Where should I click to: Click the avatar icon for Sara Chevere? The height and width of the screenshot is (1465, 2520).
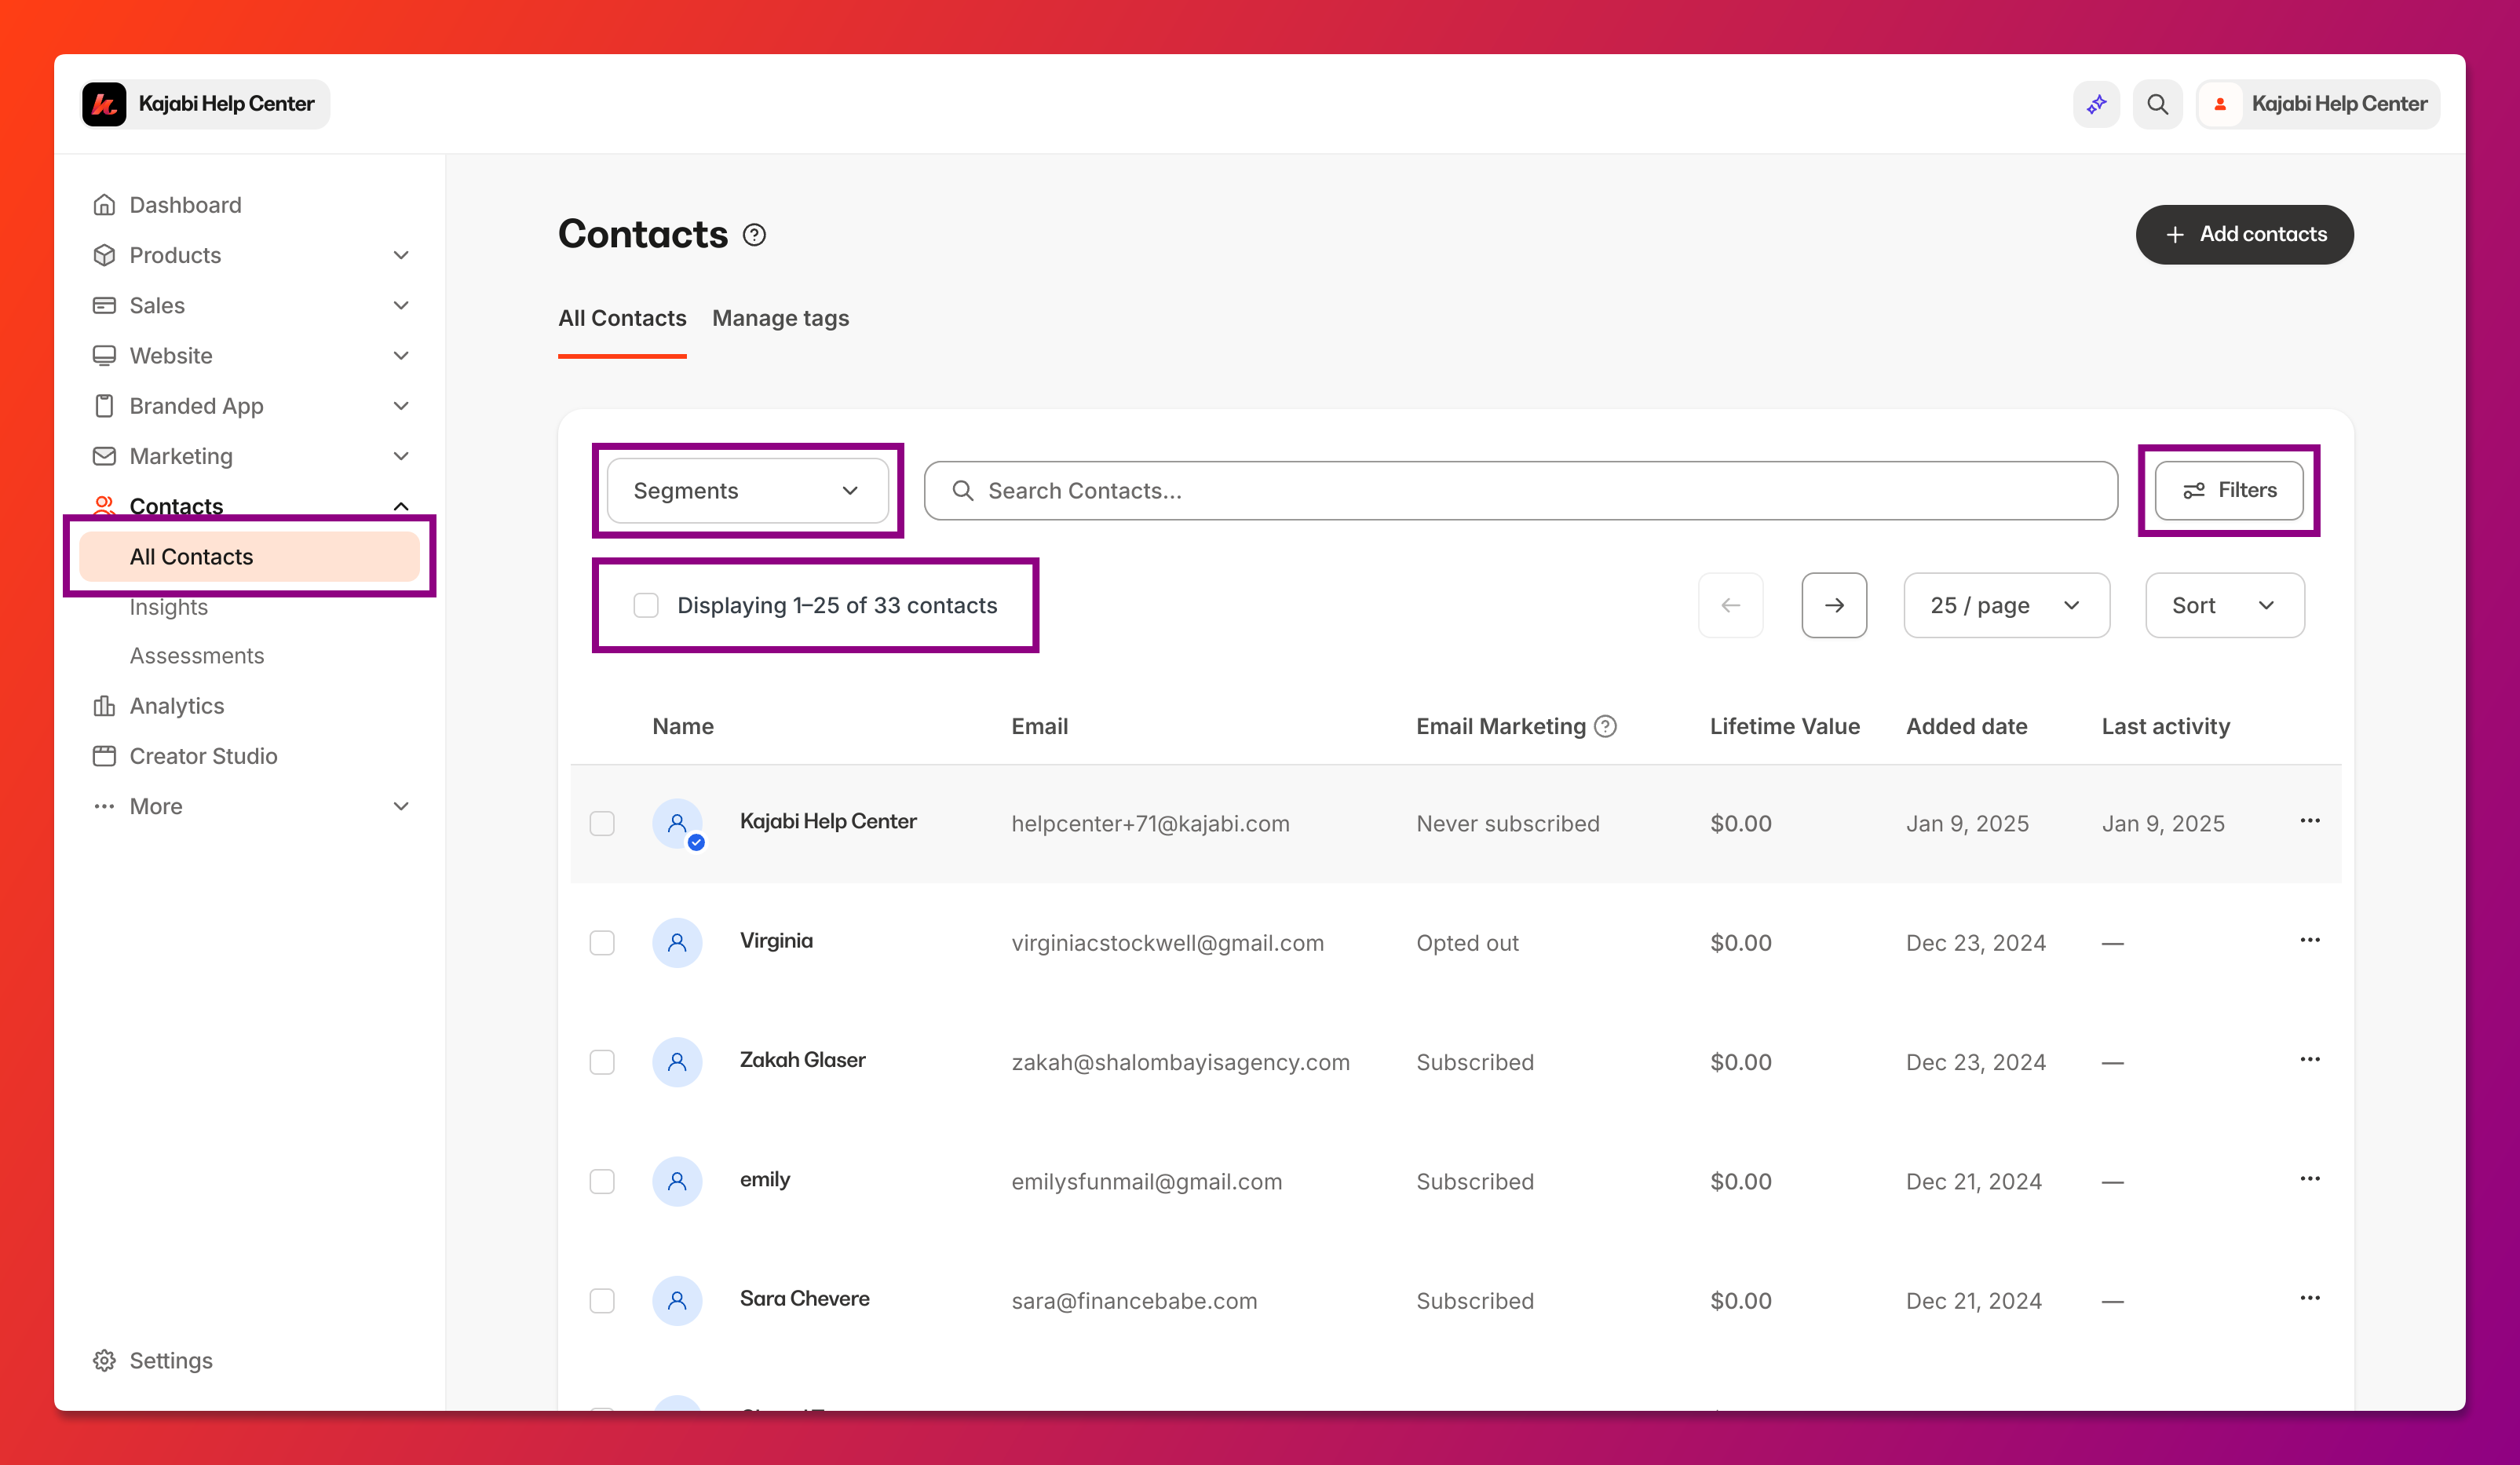click(677, 1300)
